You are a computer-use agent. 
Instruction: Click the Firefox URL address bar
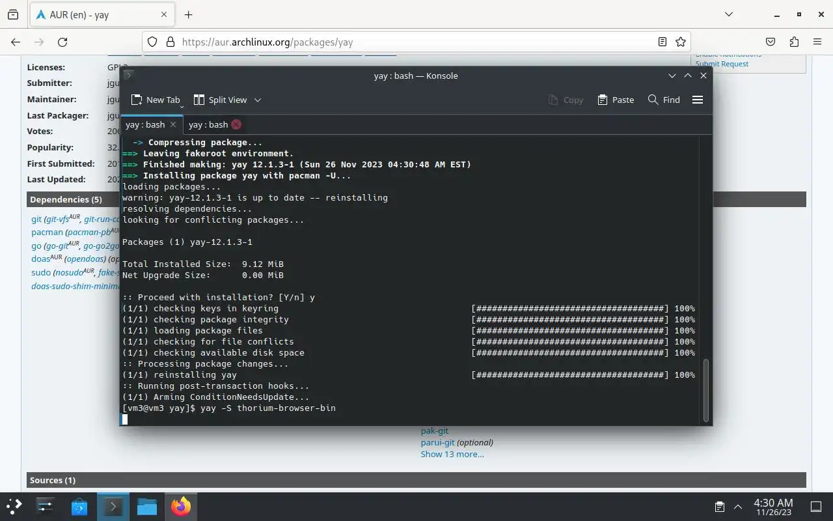(x=416, y=42)
